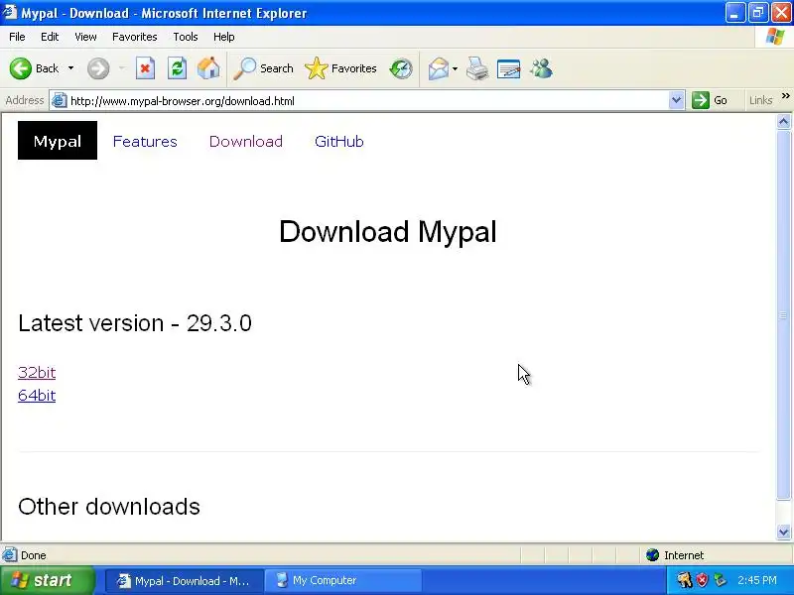Go to the Home page icon
Image resolution: width=794 pixels, height=595 pixels.
tap(208, 68)
